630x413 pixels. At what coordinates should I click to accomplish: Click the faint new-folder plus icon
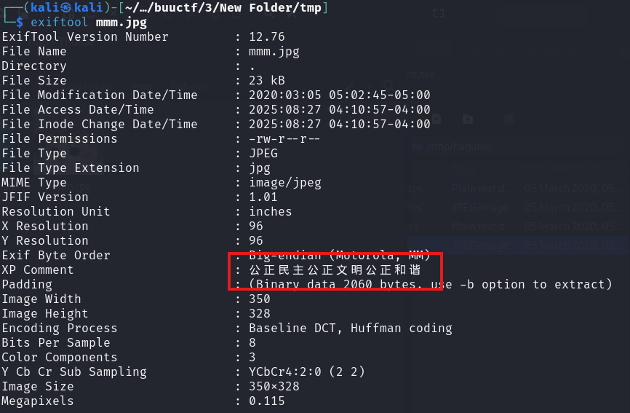tap(467, 119)
